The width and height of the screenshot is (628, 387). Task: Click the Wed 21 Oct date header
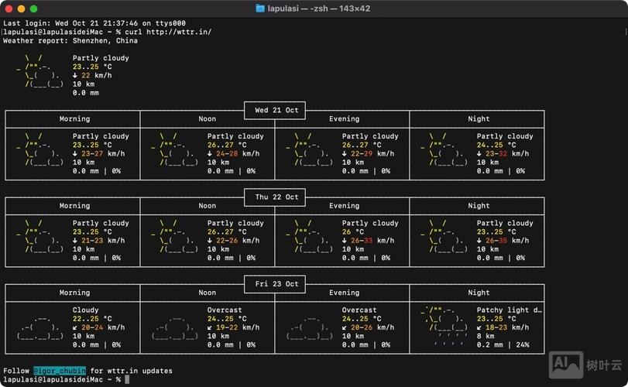point(275,111)
